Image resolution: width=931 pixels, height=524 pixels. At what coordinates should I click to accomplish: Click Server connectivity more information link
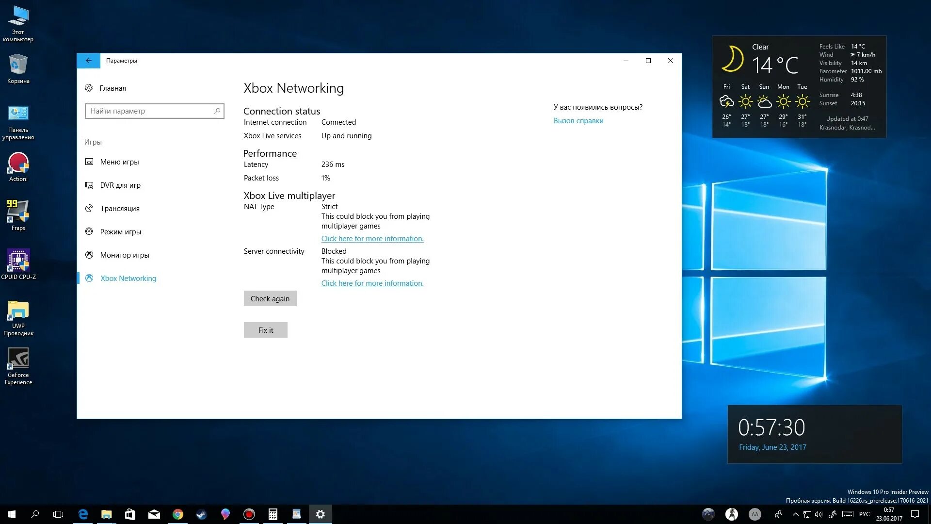(372, 283)
